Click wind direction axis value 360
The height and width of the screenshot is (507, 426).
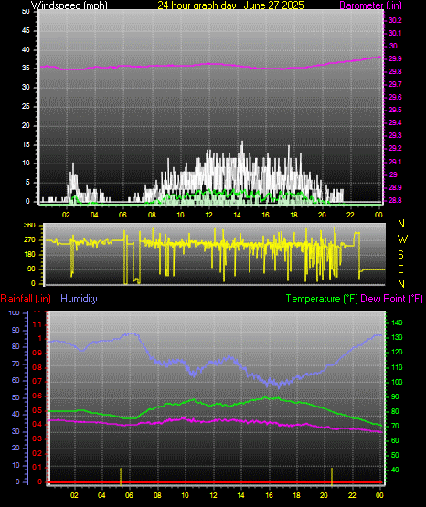(x=29, y=226)
